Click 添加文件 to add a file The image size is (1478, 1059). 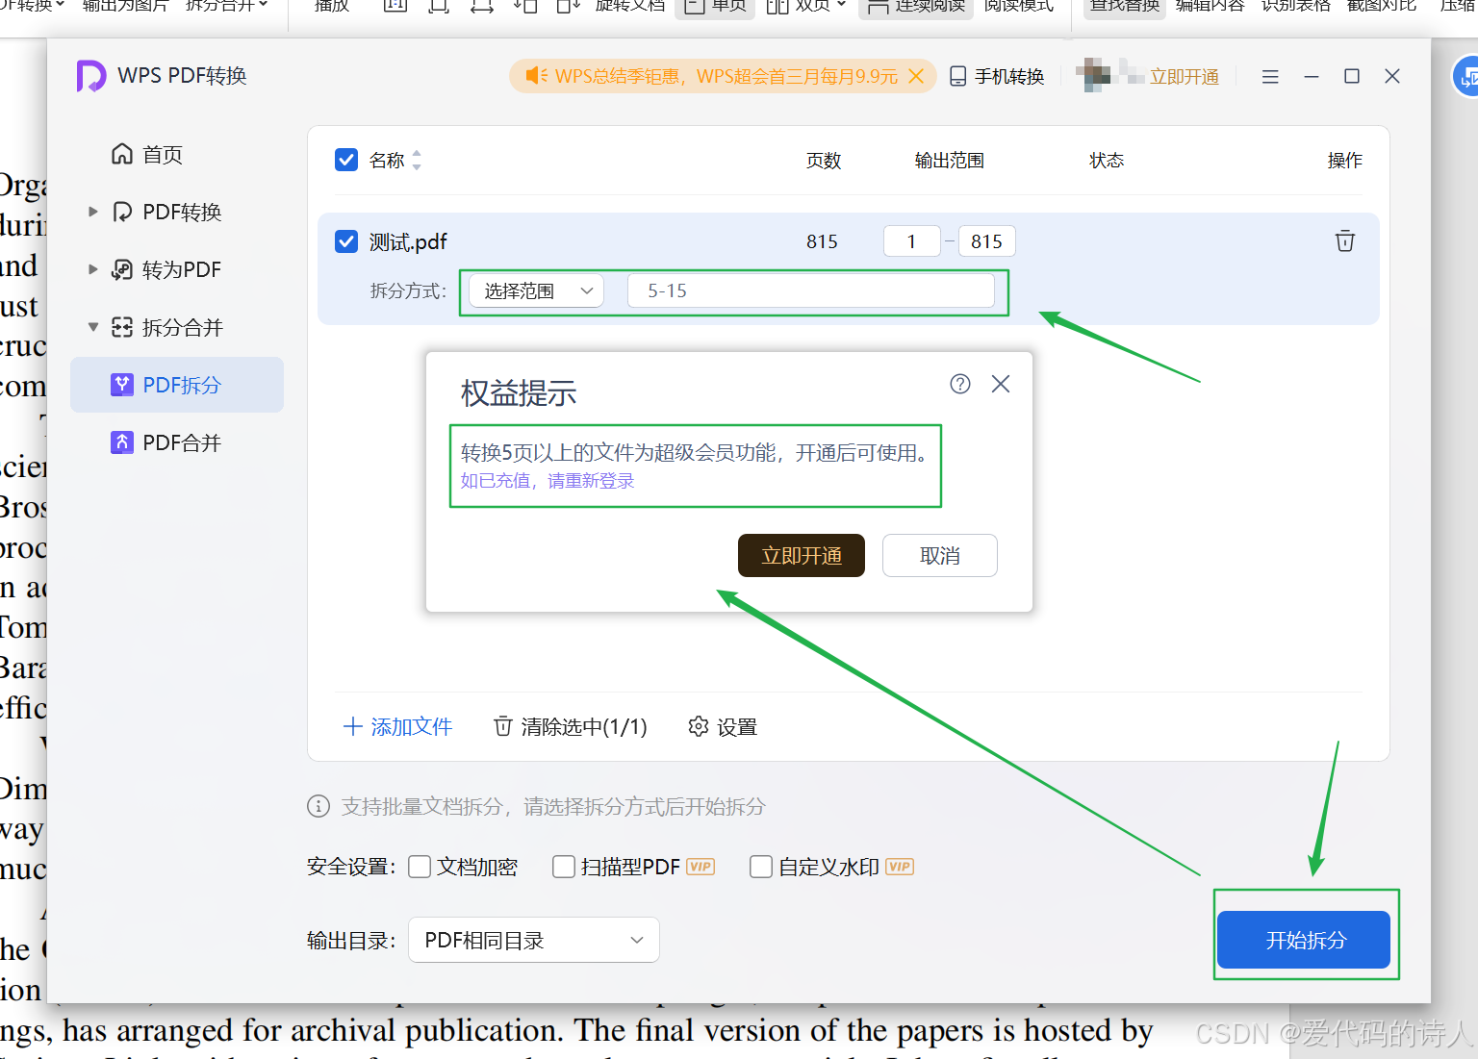[397, 727]
